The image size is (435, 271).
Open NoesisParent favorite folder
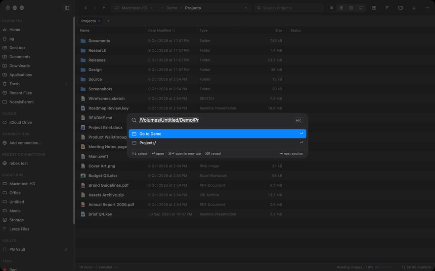coord(21,102)
